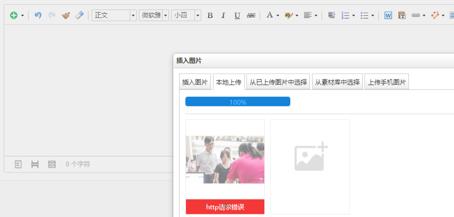Expand the bulleted list dropdown arrow

372,16
